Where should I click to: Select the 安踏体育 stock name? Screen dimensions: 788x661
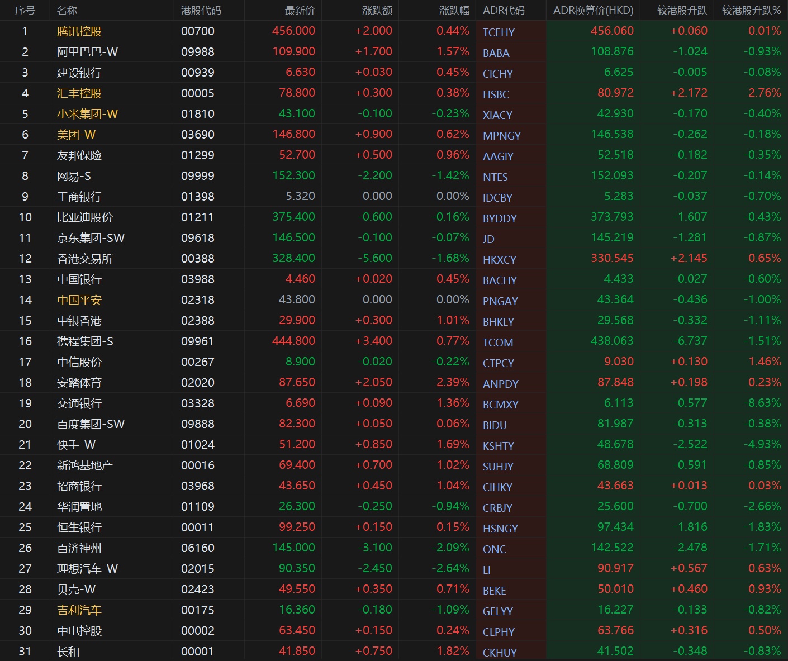pos(79,383)
